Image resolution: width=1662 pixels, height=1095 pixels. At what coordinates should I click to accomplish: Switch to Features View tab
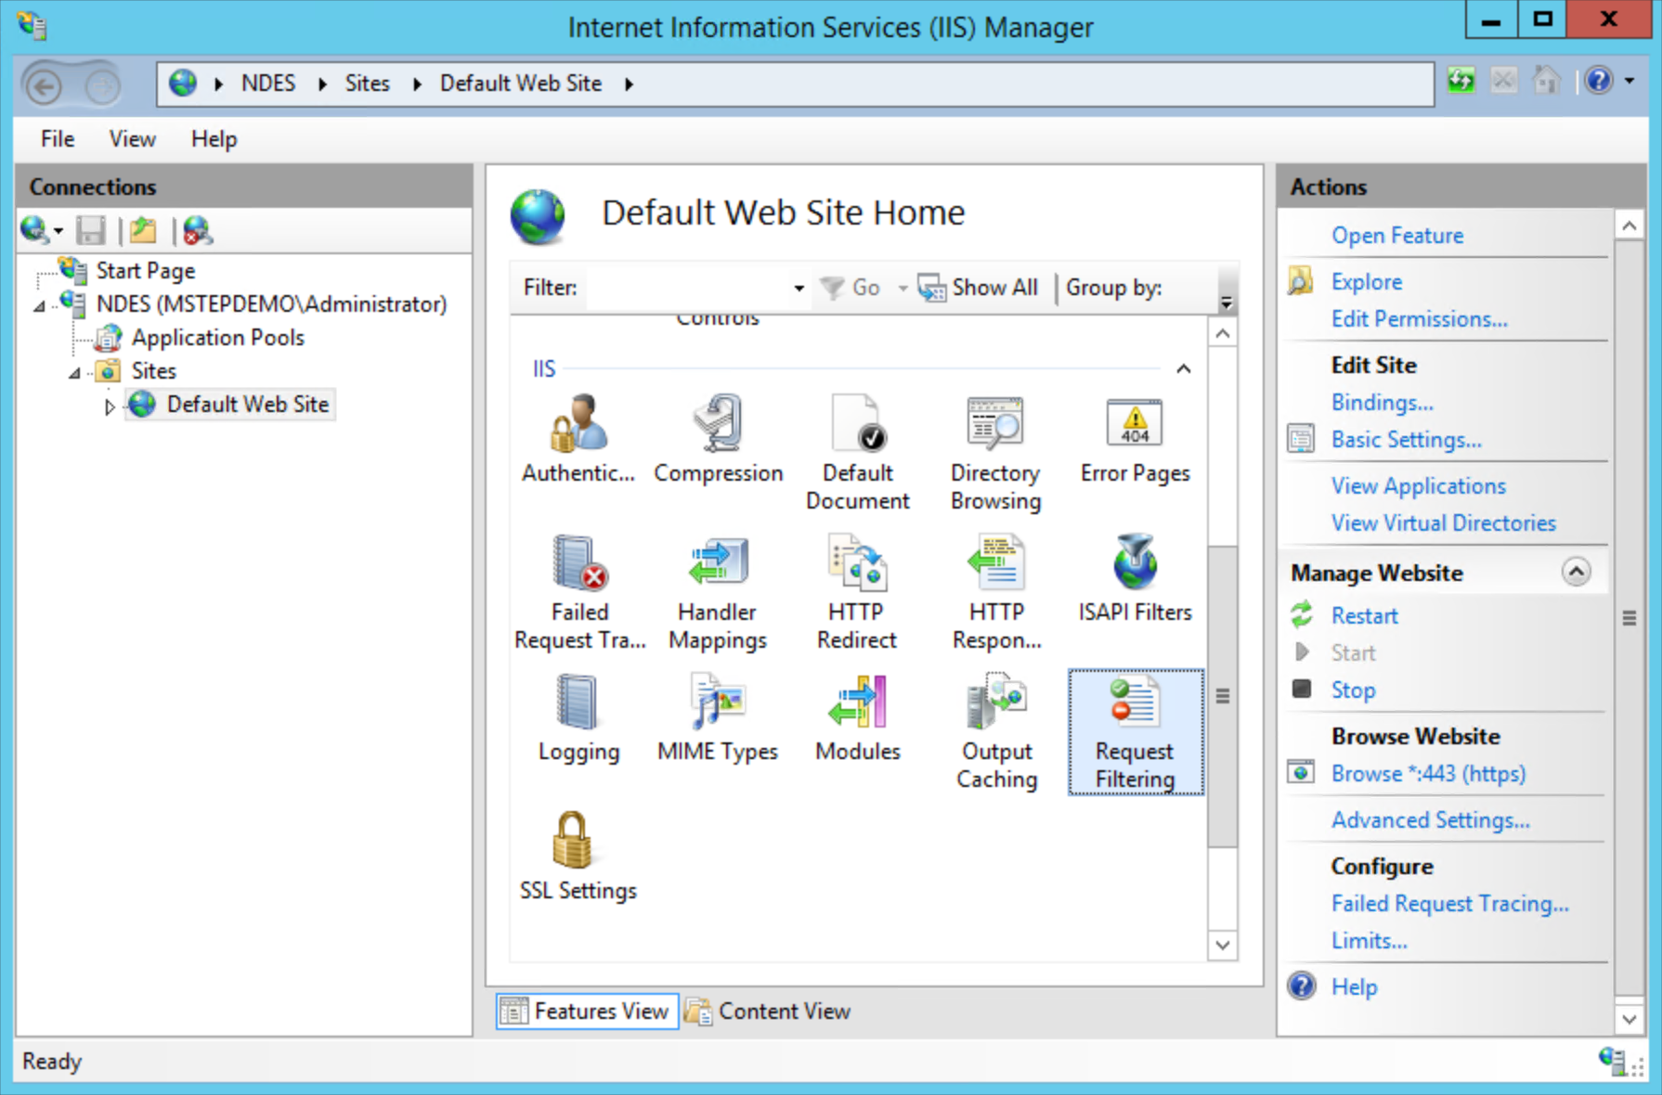pos(587,1011)
